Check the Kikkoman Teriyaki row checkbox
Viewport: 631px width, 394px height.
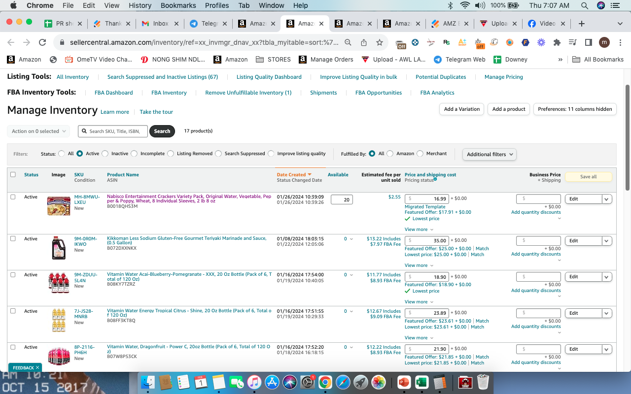[13, 238]
